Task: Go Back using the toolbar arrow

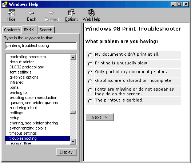Action: [x=31, y=13]
